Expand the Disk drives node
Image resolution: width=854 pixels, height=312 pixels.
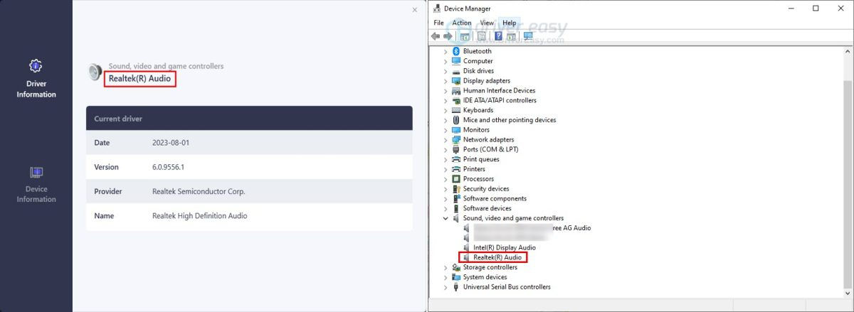point(446,71)
